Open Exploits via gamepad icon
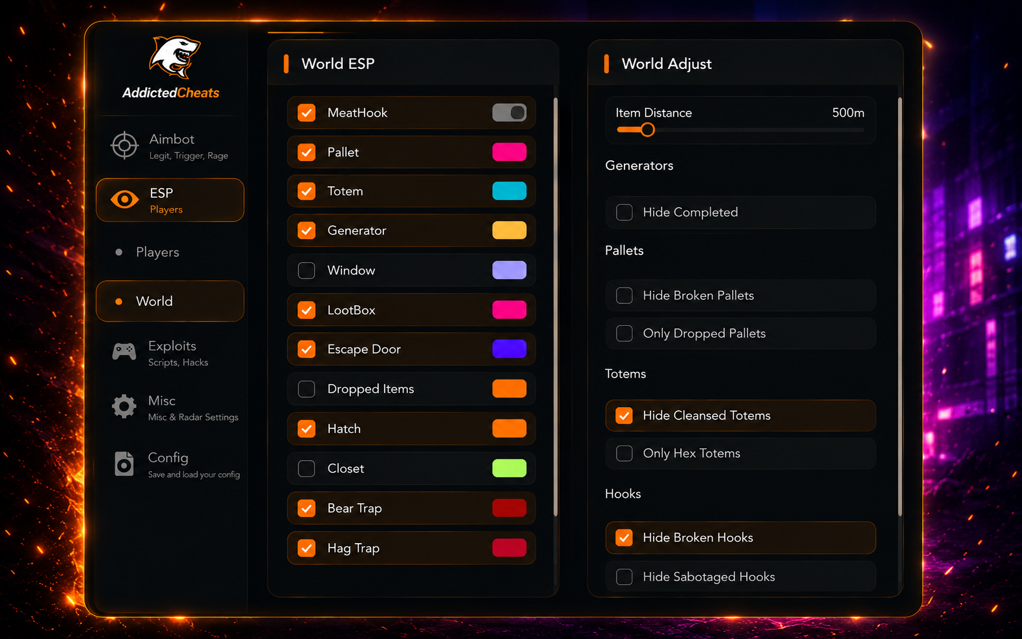Viewport: 1022px width, 639px height. (x=124, y=352)
